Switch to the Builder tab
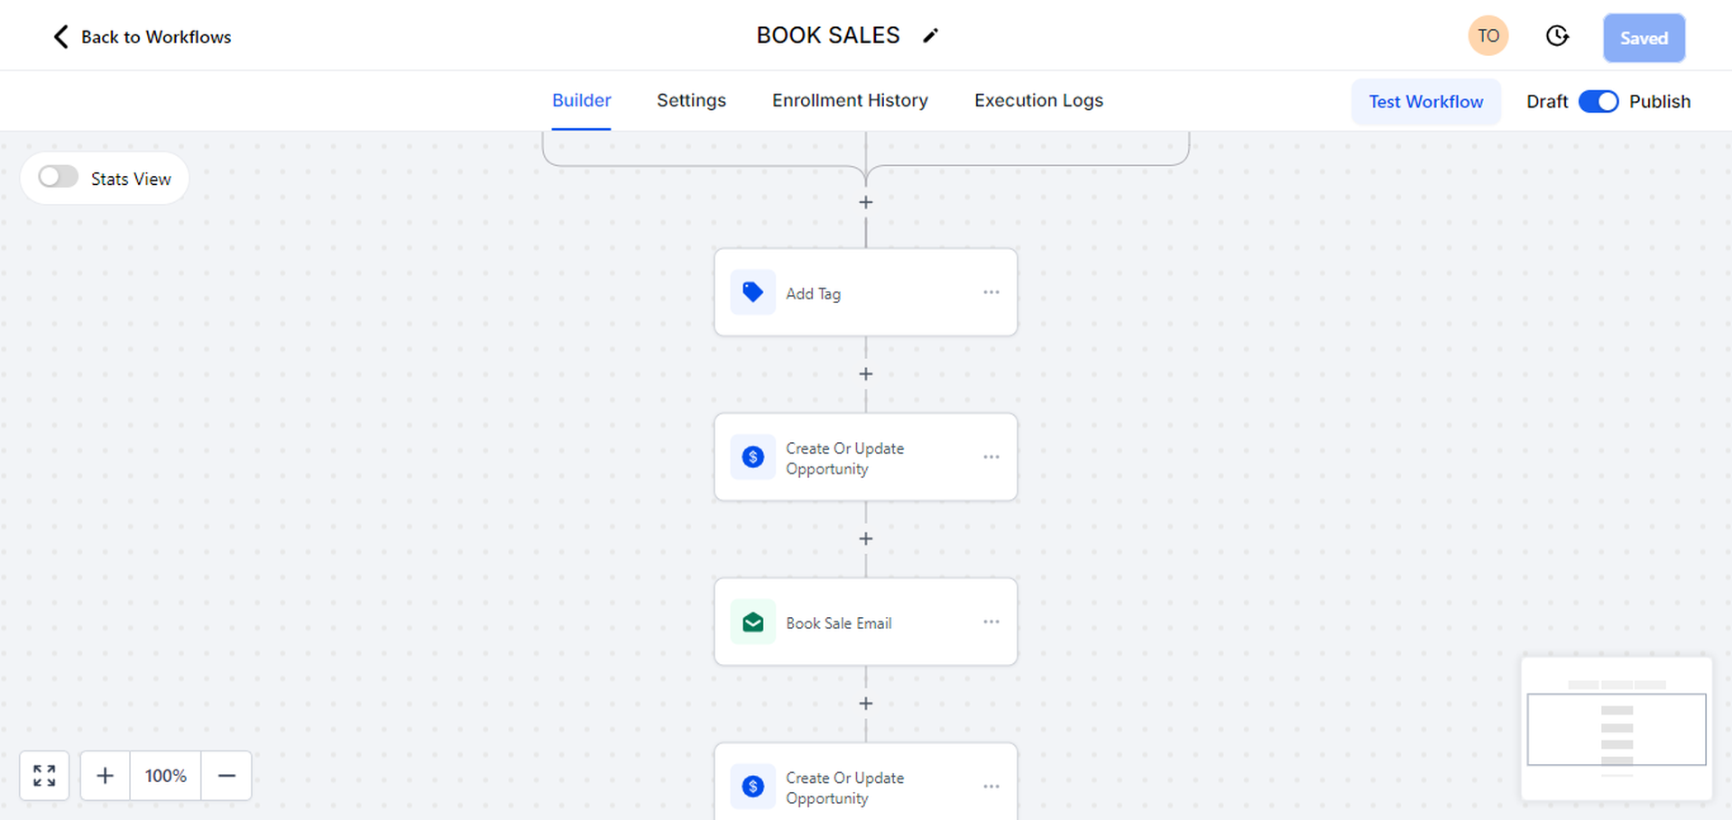Screen dimensions: 1732x820 tap(582, 100)
